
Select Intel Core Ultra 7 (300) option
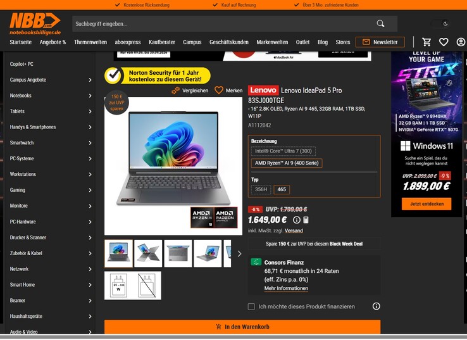(x=283, y=151)
